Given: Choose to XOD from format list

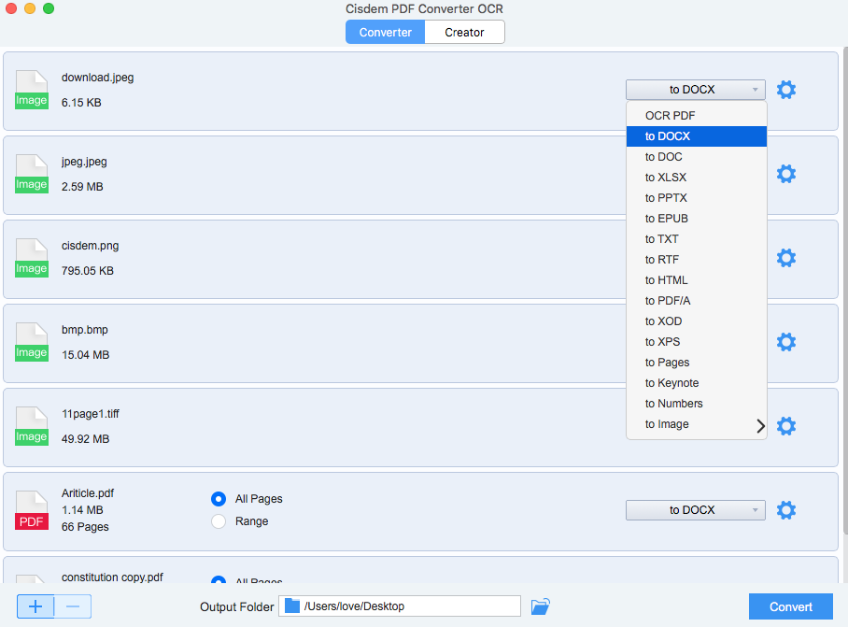Looking at the screenshot, I should point(697,321).
